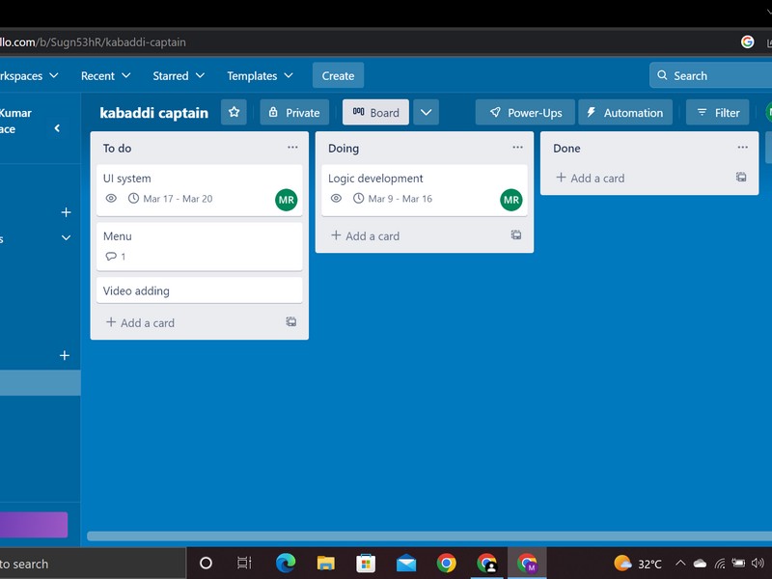
Task: Expand the Templates dropdown
Action: [260, 76]
